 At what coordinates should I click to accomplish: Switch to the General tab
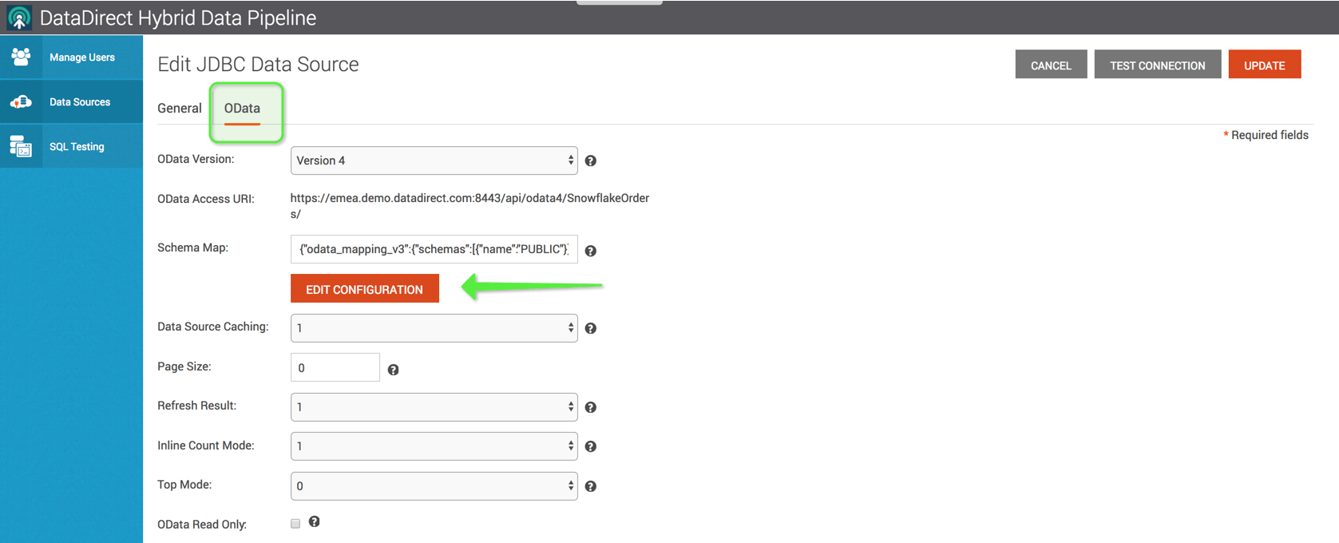pyautogui.click(x=180, y=109)
